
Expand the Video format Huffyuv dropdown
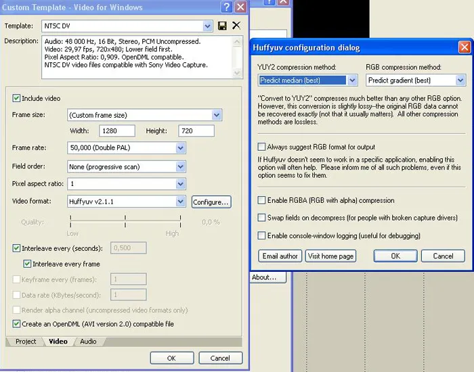pyautogui.click(x=181, y=202)
